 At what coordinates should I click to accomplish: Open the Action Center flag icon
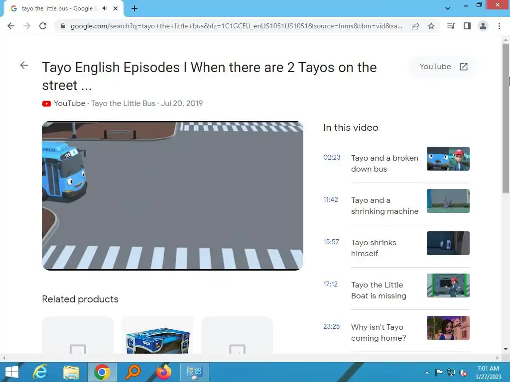pos(439,373)
